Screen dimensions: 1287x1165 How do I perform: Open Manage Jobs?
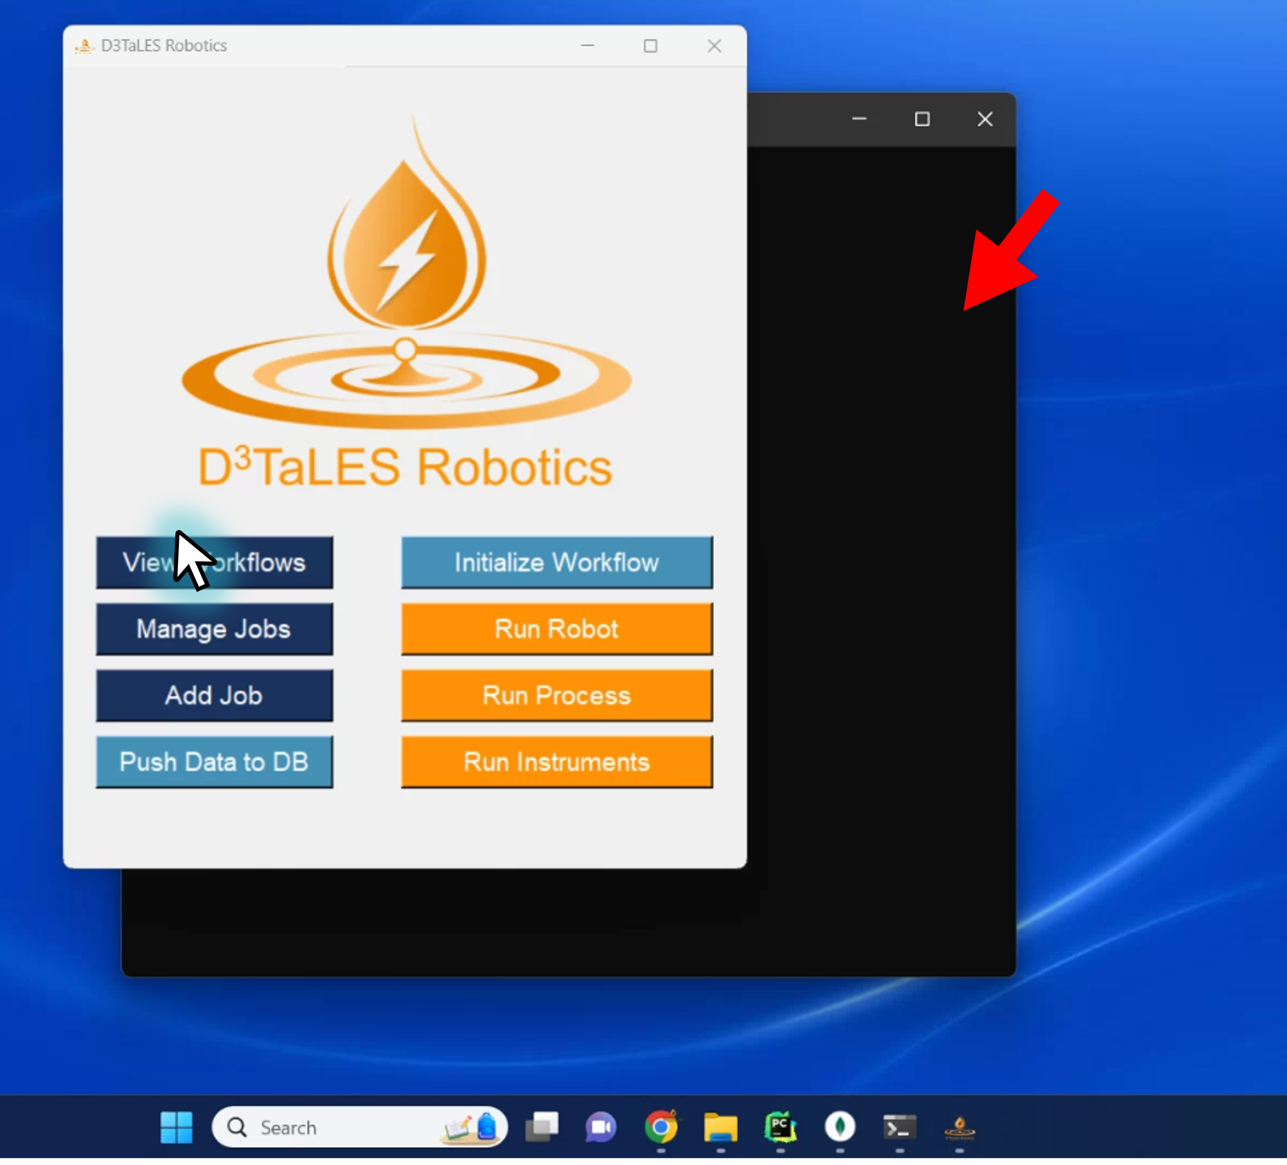point(214,629)
